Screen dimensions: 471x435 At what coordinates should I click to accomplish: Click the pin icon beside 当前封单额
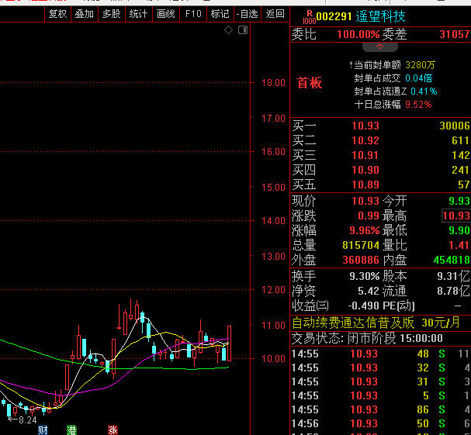point(351,64)
